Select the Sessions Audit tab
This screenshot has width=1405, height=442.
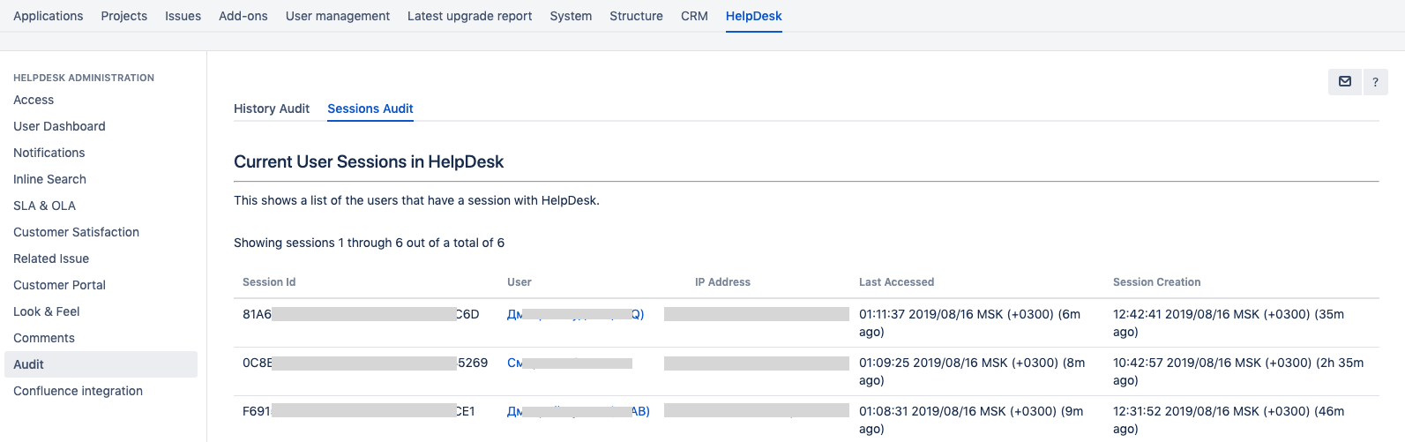370,109
